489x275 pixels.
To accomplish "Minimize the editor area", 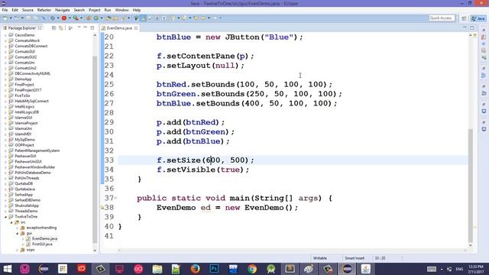I will point(465,27).
